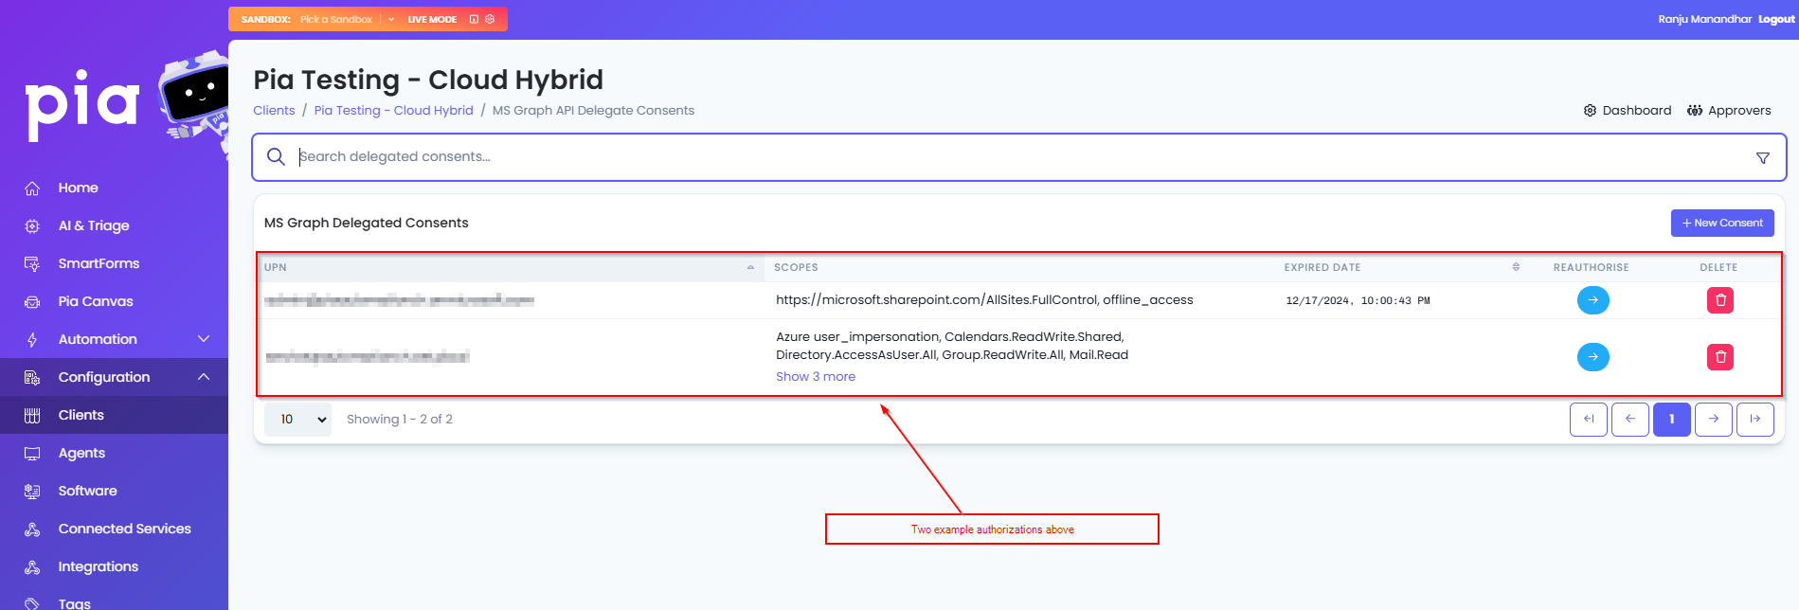Sort by the Expired Date column arrows
Screen dimensions: 1799x610
pos(1516,267)
